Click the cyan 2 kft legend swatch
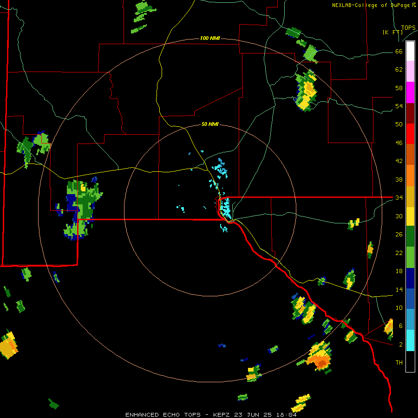 pyautogui.click(x=410, y=340)
